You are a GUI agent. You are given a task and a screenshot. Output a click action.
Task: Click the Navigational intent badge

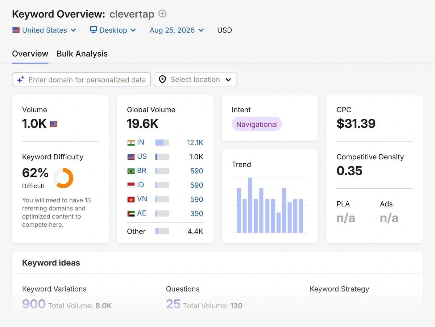pos(257,124)
